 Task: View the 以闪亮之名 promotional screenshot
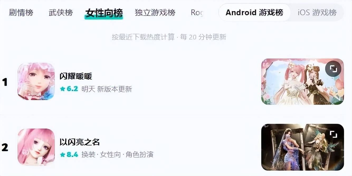(x=302, y=147)
